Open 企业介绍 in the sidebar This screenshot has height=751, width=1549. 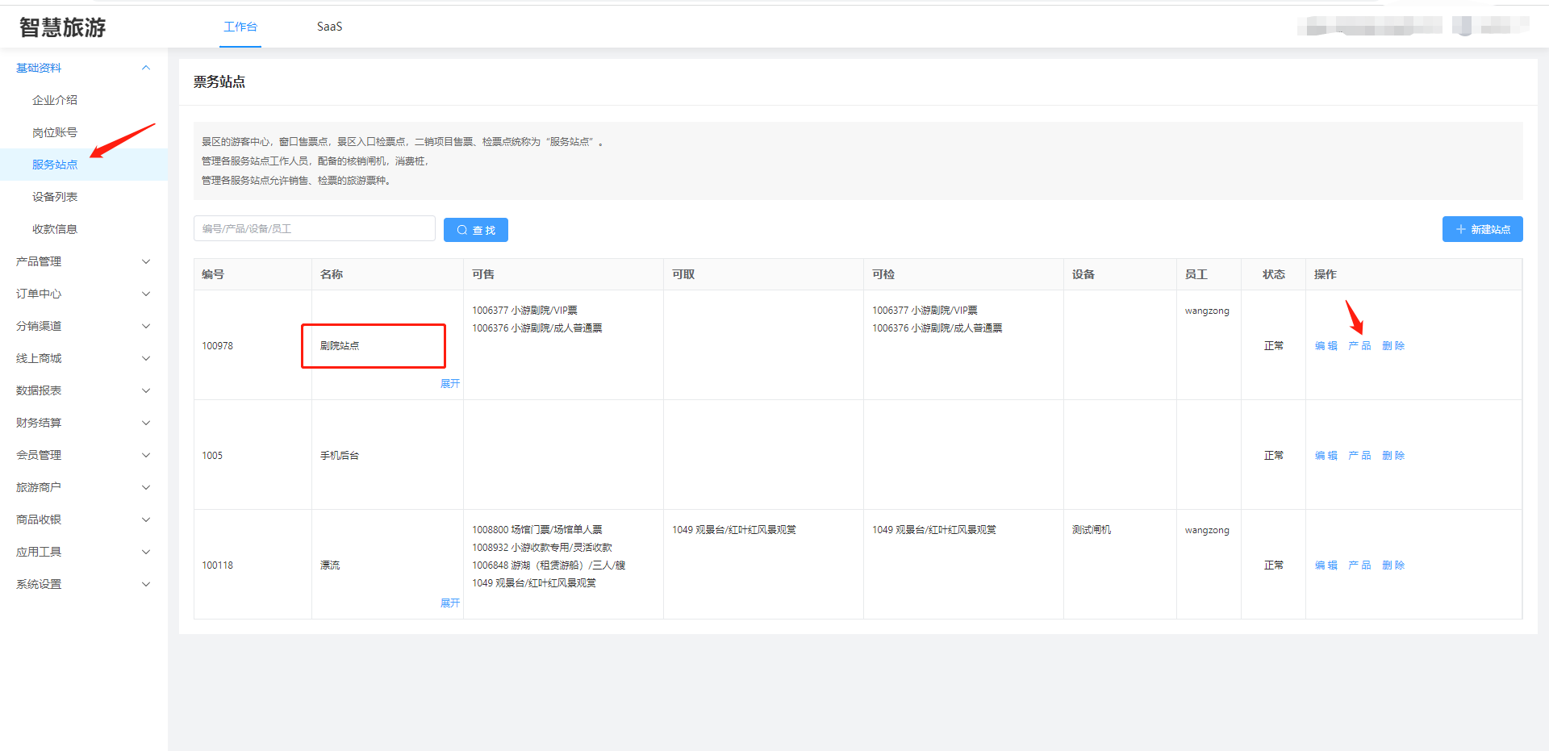tap(55, 100)
